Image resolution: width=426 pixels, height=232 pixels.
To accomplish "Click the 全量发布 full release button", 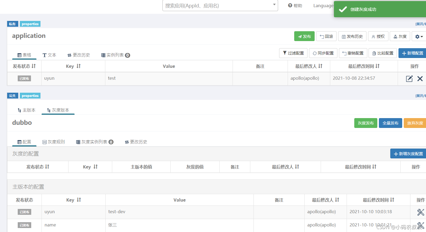I will (x=391, y=123).
